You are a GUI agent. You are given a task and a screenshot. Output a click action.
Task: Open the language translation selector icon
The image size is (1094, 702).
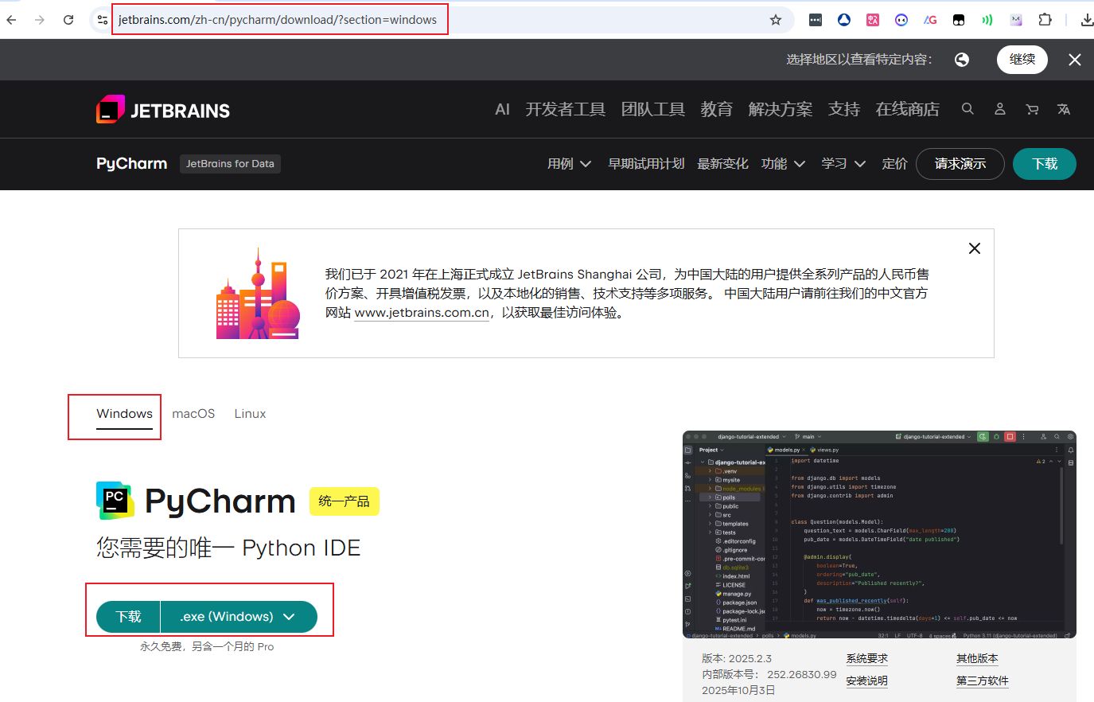[x=1064, y=109]
